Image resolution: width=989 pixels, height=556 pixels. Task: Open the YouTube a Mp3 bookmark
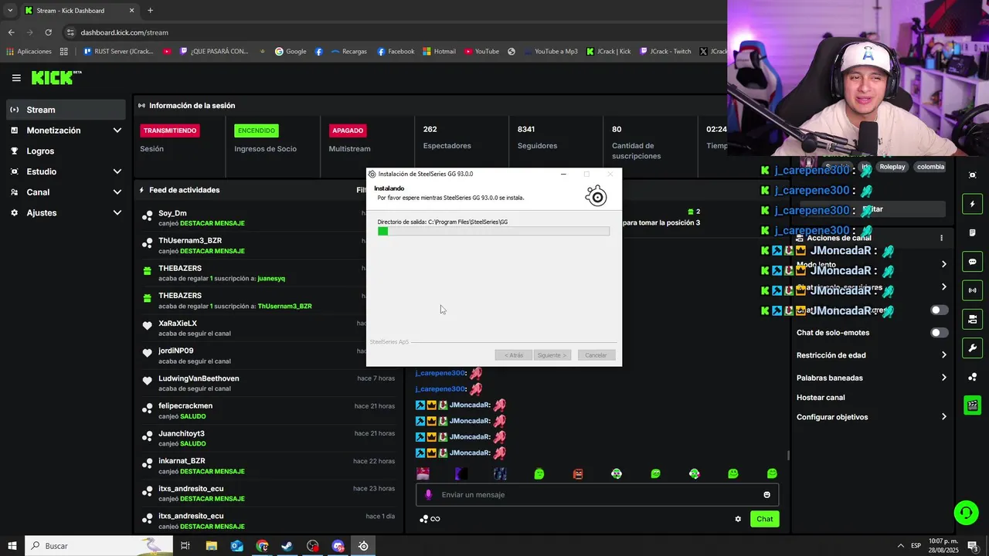pos(549,52)
